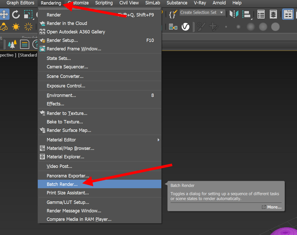297x235 pixels.
Task: Open the Arnold menu
Action: [x=219, y=3]
